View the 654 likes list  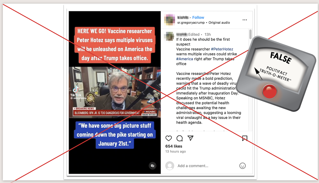pos(174,146)
